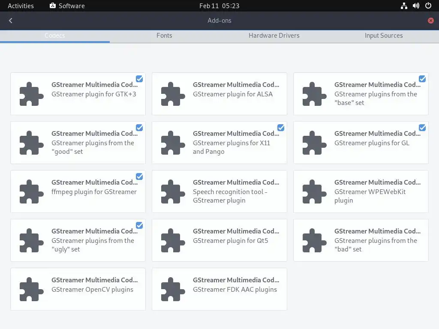
Task: Open the clock showing Feb 11 05:23
Action: point(219,6)
